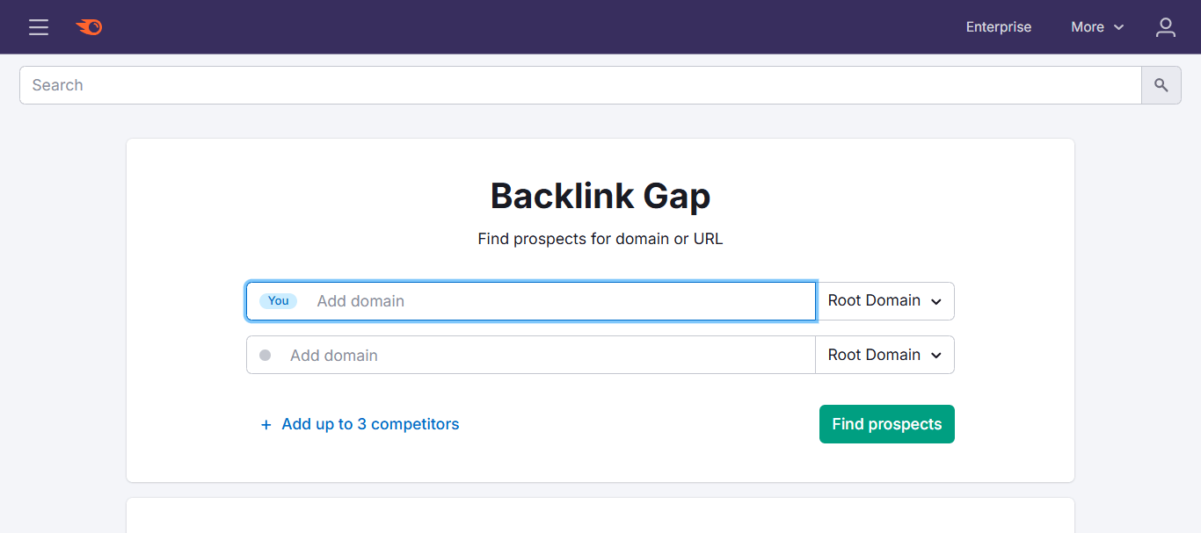Click the chevron in first Root Domain selector

936,302
